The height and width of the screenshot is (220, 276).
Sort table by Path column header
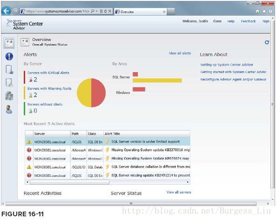point(79,134)
